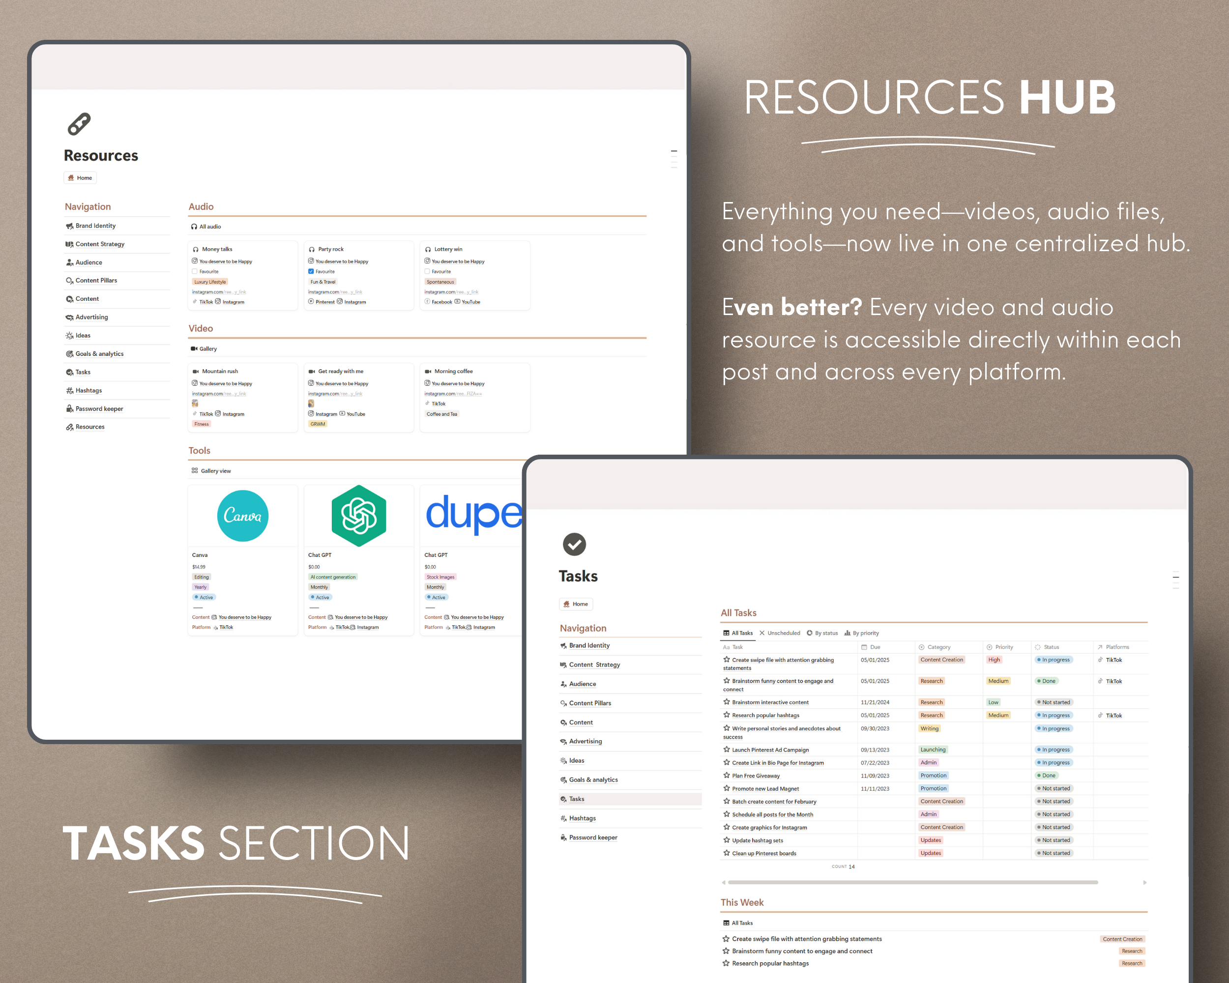
Task: Check Favourite on the Money talks card
Action: click(x=195, y=272)
